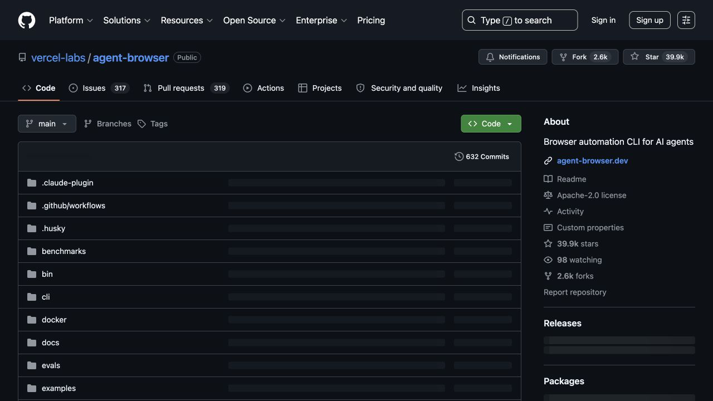Open the cli folder
Viewport: 713px width, 401px height.
tap(46, 297)
